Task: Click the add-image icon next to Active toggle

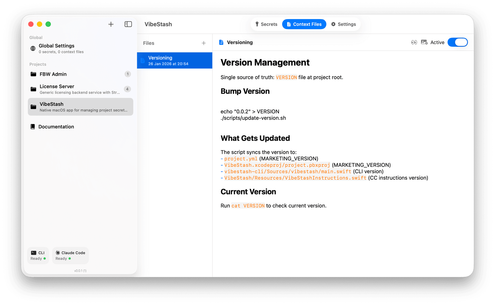Action: pyautogui.click(x=424, y=42)
